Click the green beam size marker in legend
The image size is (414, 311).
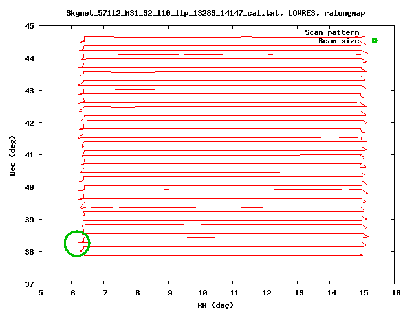pos(375,41)
